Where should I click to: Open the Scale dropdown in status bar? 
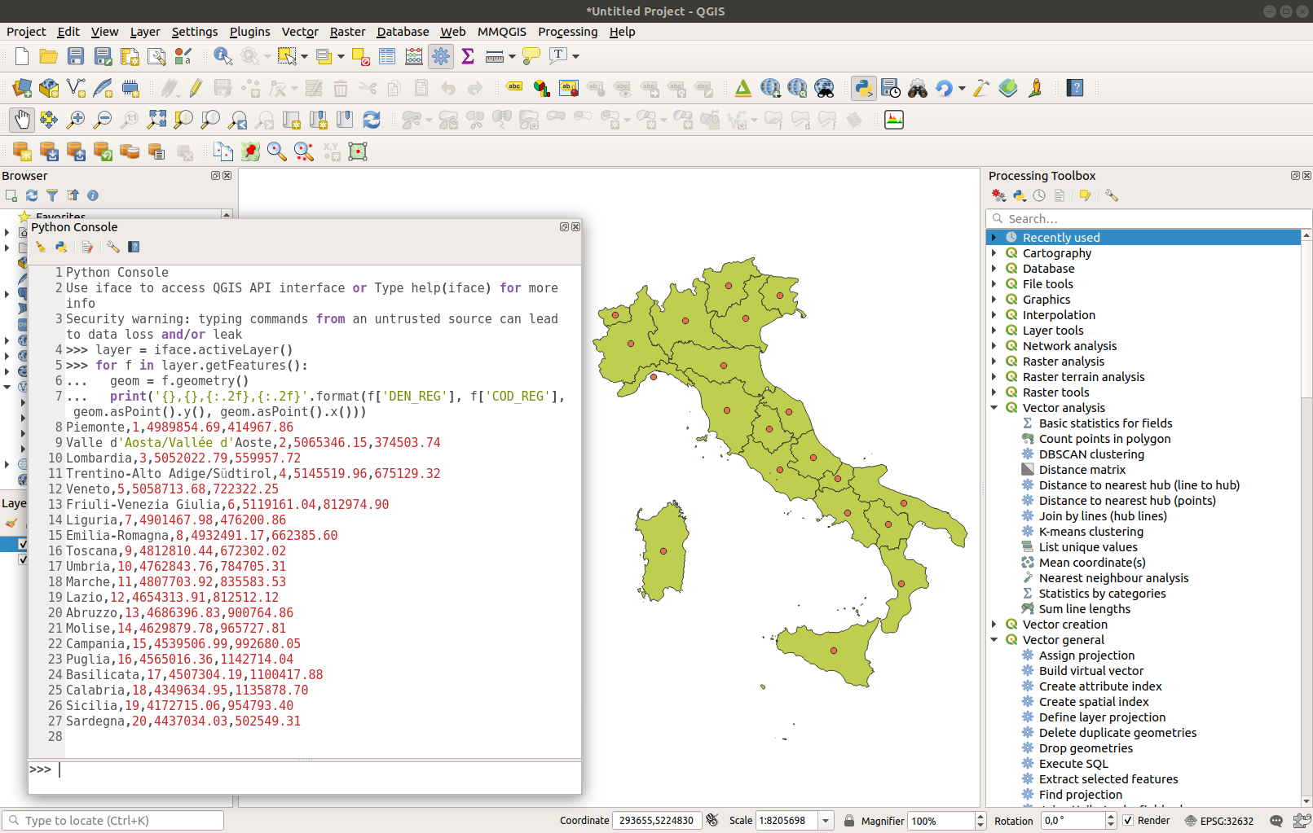(825, 821)
